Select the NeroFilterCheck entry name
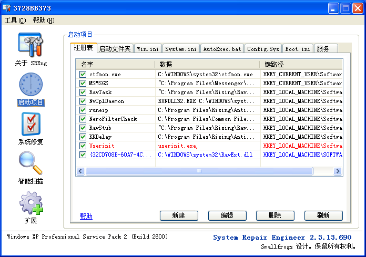The image size is (366, 257). (x=113, y=119)
